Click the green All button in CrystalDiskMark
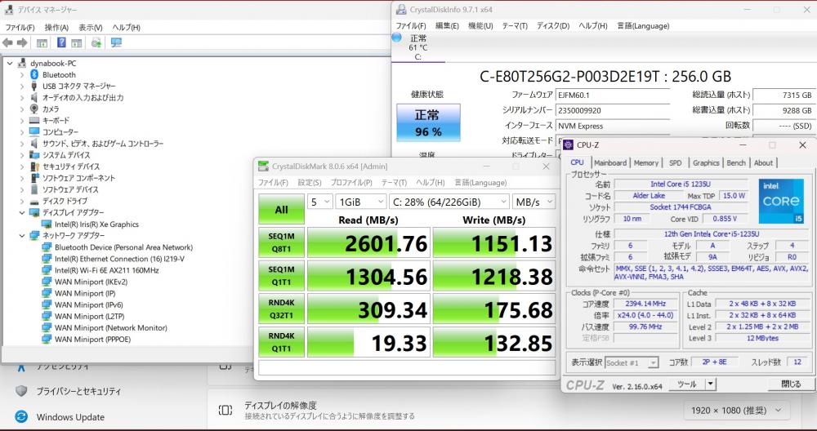 pos(281,209)
